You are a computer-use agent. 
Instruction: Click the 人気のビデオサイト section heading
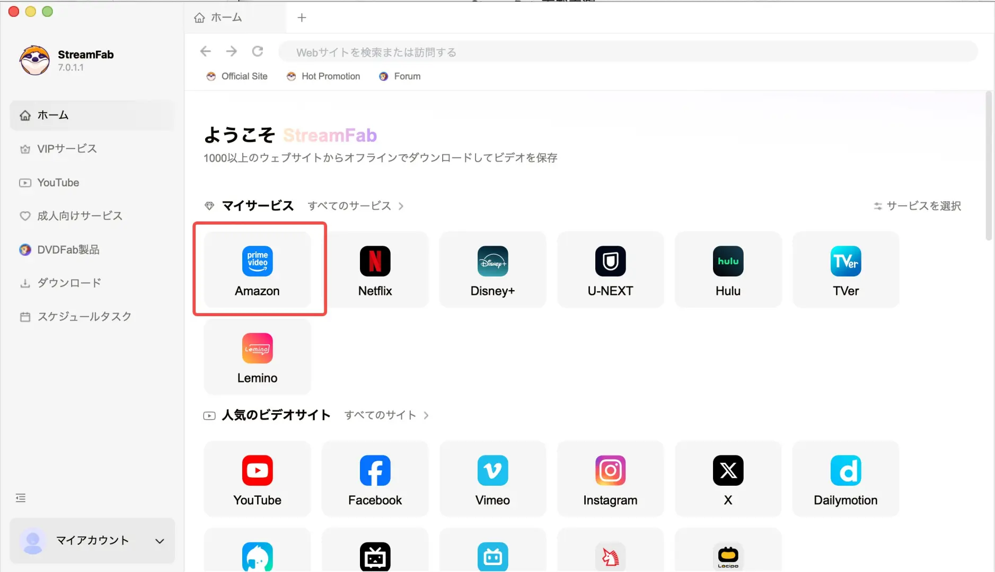(x=276, y=415)
